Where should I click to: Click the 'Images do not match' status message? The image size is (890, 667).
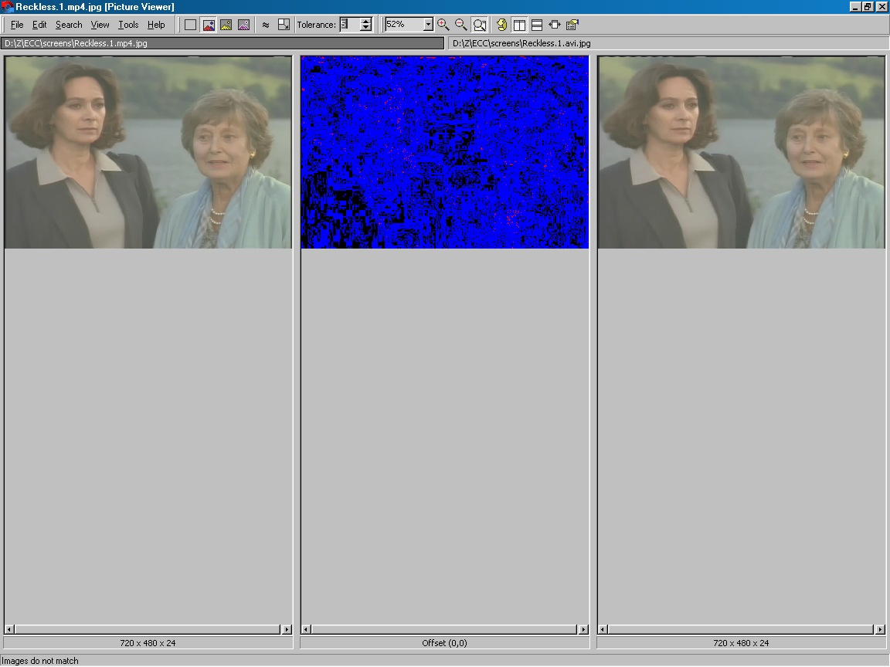coord(39,661)
